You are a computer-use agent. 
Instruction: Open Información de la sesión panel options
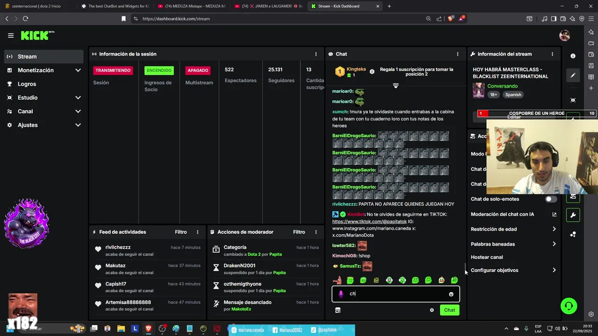[x=316, y=54]
